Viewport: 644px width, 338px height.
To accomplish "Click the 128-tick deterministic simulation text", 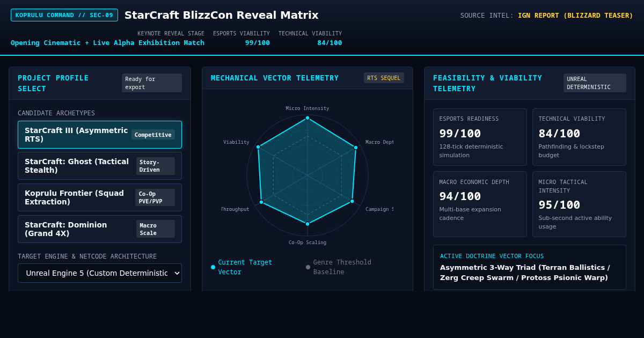I will click(x=471, y=151).
